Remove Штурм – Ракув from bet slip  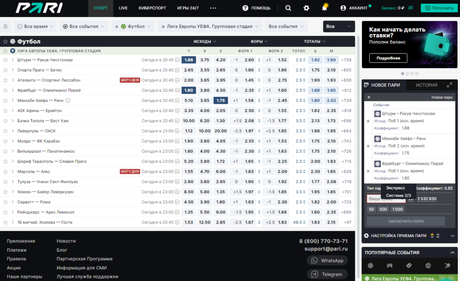(368, 121)
